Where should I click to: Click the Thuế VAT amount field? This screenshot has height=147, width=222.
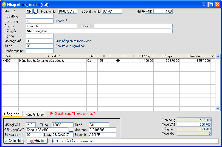pyautogui.click(x=194, y=124)
